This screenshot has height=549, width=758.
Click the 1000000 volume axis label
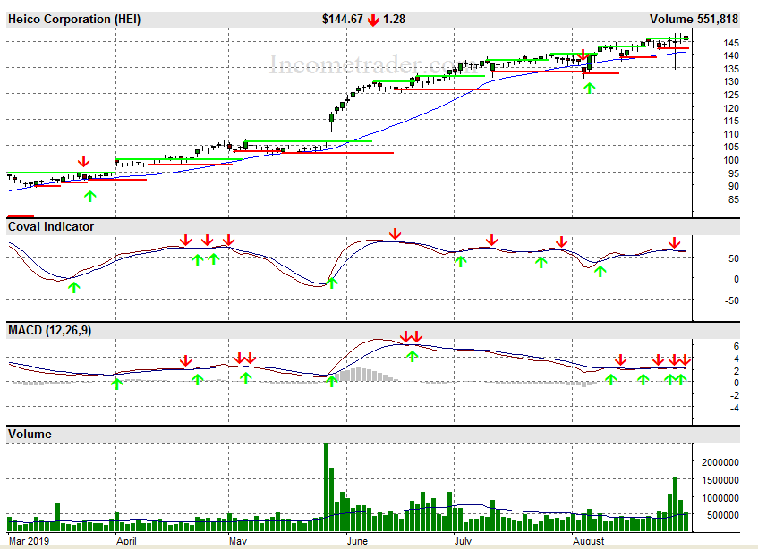[x=720, y=498]
